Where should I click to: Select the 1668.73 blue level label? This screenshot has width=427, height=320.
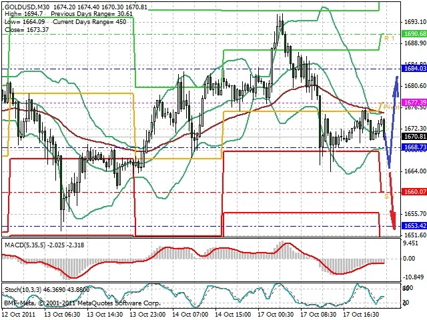tap(414, 147)
